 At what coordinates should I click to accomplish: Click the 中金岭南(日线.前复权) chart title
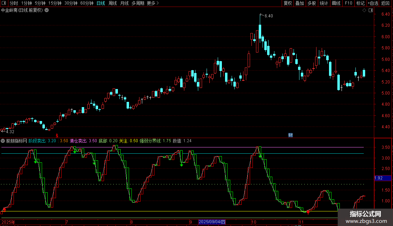(x=22, y=10)
